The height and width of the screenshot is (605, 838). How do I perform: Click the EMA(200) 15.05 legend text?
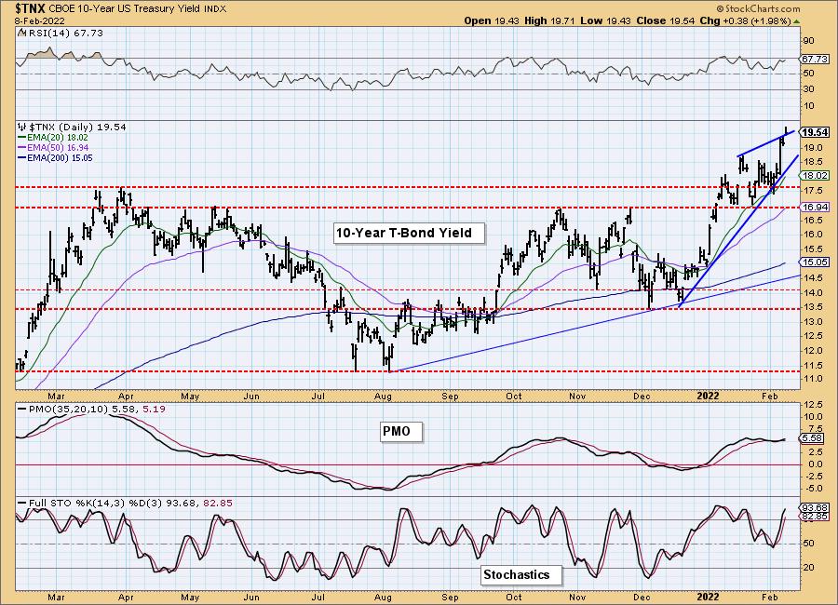tap(60, 157)
